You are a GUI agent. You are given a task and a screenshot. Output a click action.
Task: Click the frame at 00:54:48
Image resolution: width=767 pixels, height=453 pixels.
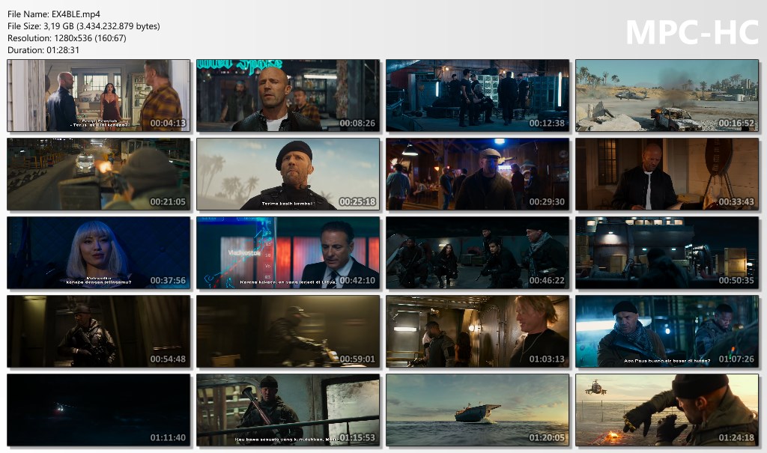point(99,332)
